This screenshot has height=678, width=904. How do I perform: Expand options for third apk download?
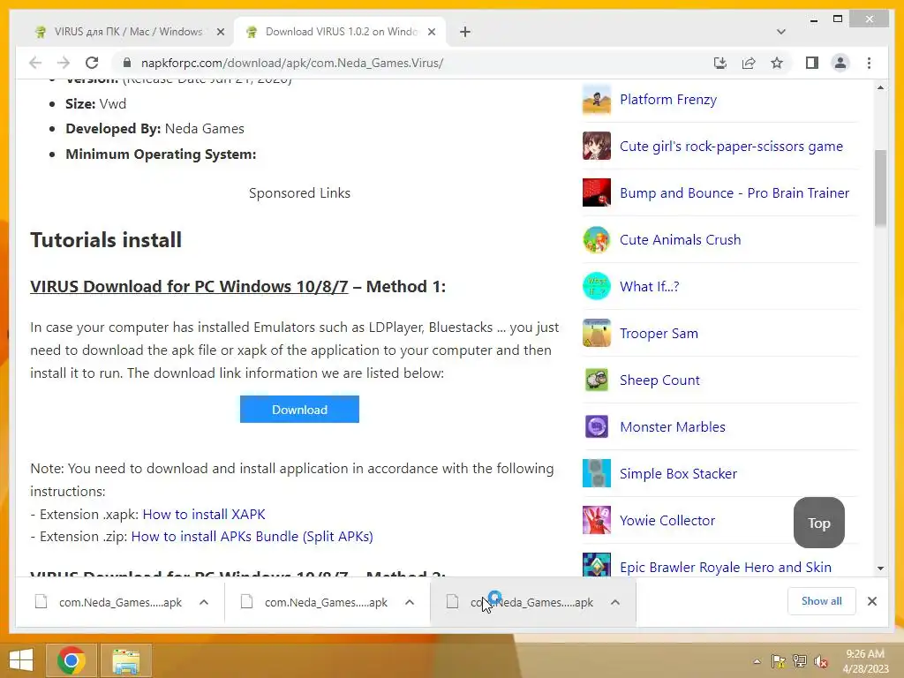[615, 602]
